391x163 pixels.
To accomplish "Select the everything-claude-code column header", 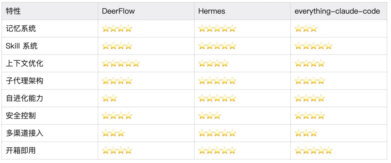I will 337,11.
